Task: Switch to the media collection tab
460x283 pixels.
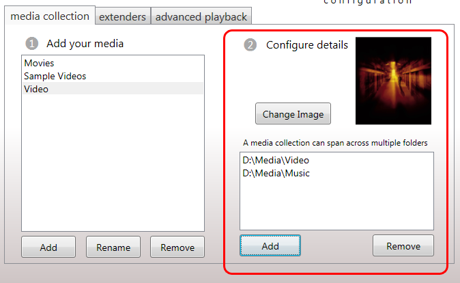Action: pyautogui.click(x=50, y=16)
